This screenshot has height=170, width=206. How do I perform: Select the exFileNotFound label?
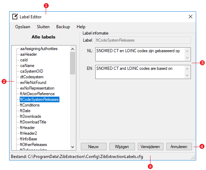coord(33,83)
